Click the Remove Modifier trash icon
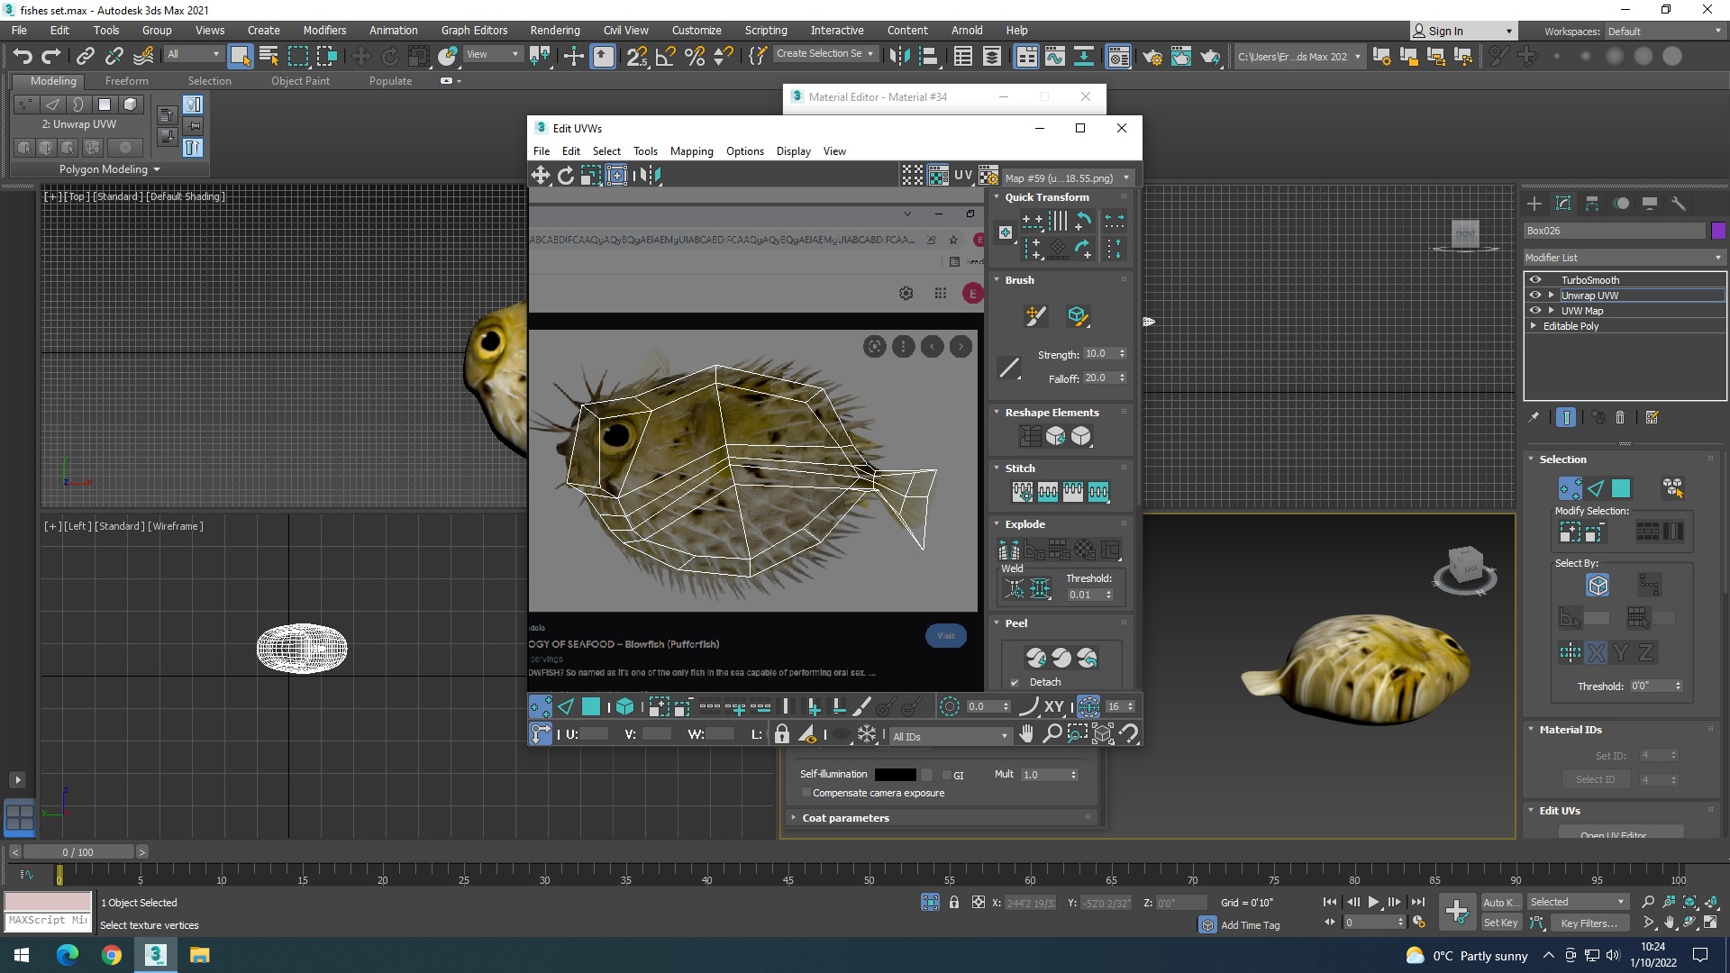The height and width of the screenshot is (973, 1730). (x=1620, y=417)
